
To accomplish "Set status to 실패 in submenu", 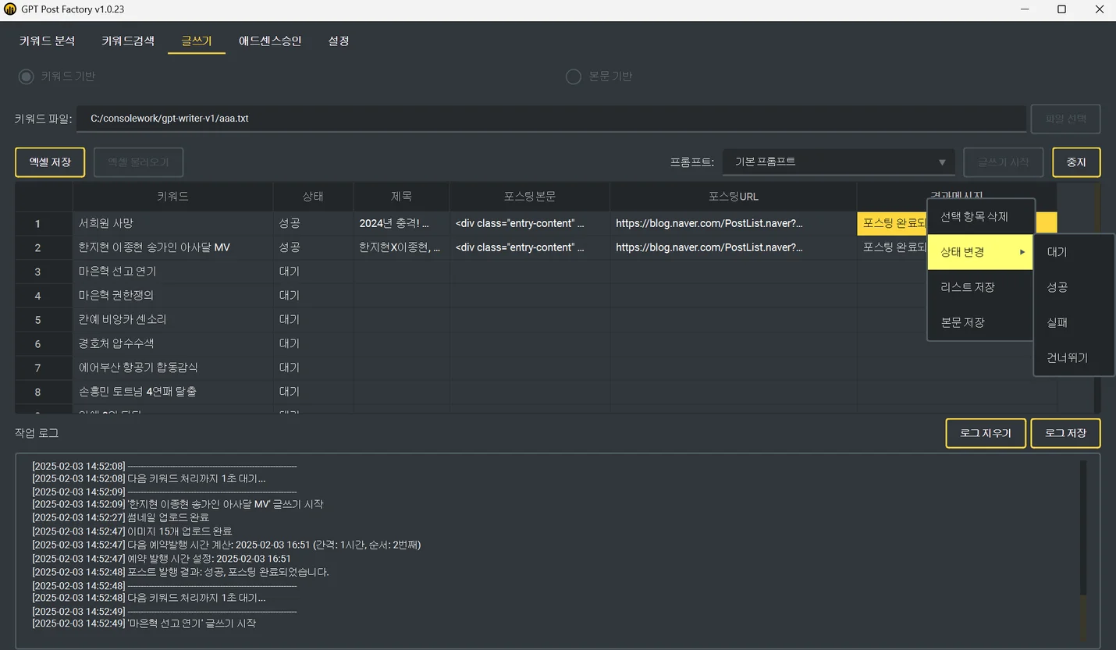I will (1074, 322).
